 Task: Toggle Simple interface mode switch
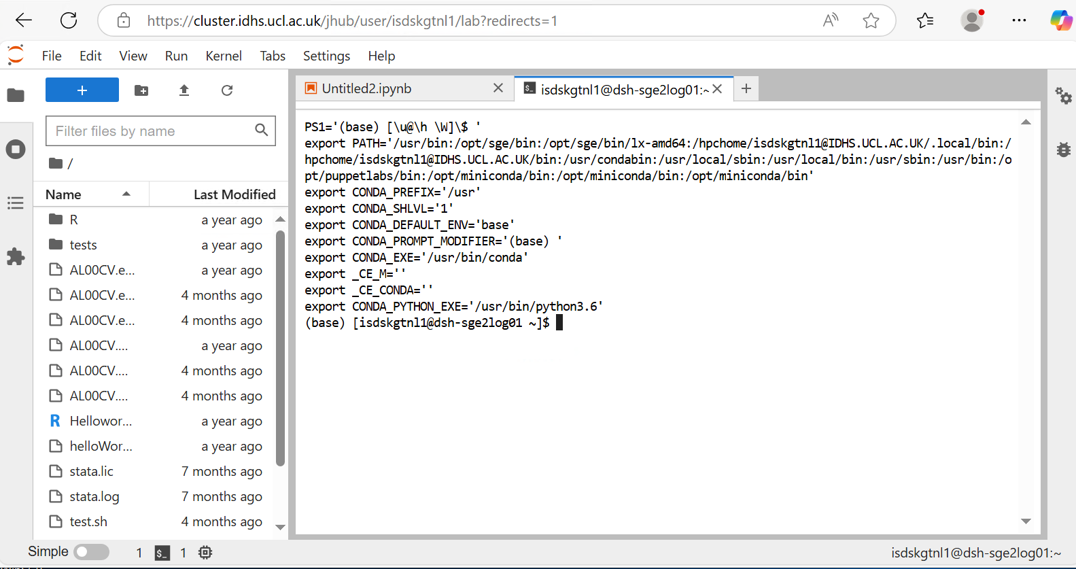click(91, 552)
